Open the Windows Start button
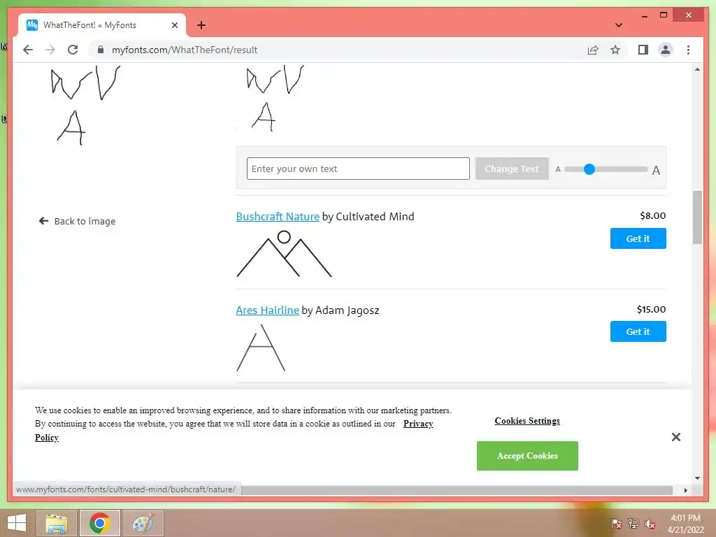 point(17,523)
